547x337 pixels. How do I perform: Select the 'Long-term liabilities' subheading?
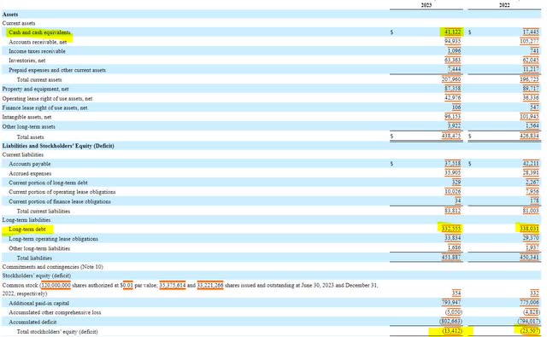click(26, 220)
